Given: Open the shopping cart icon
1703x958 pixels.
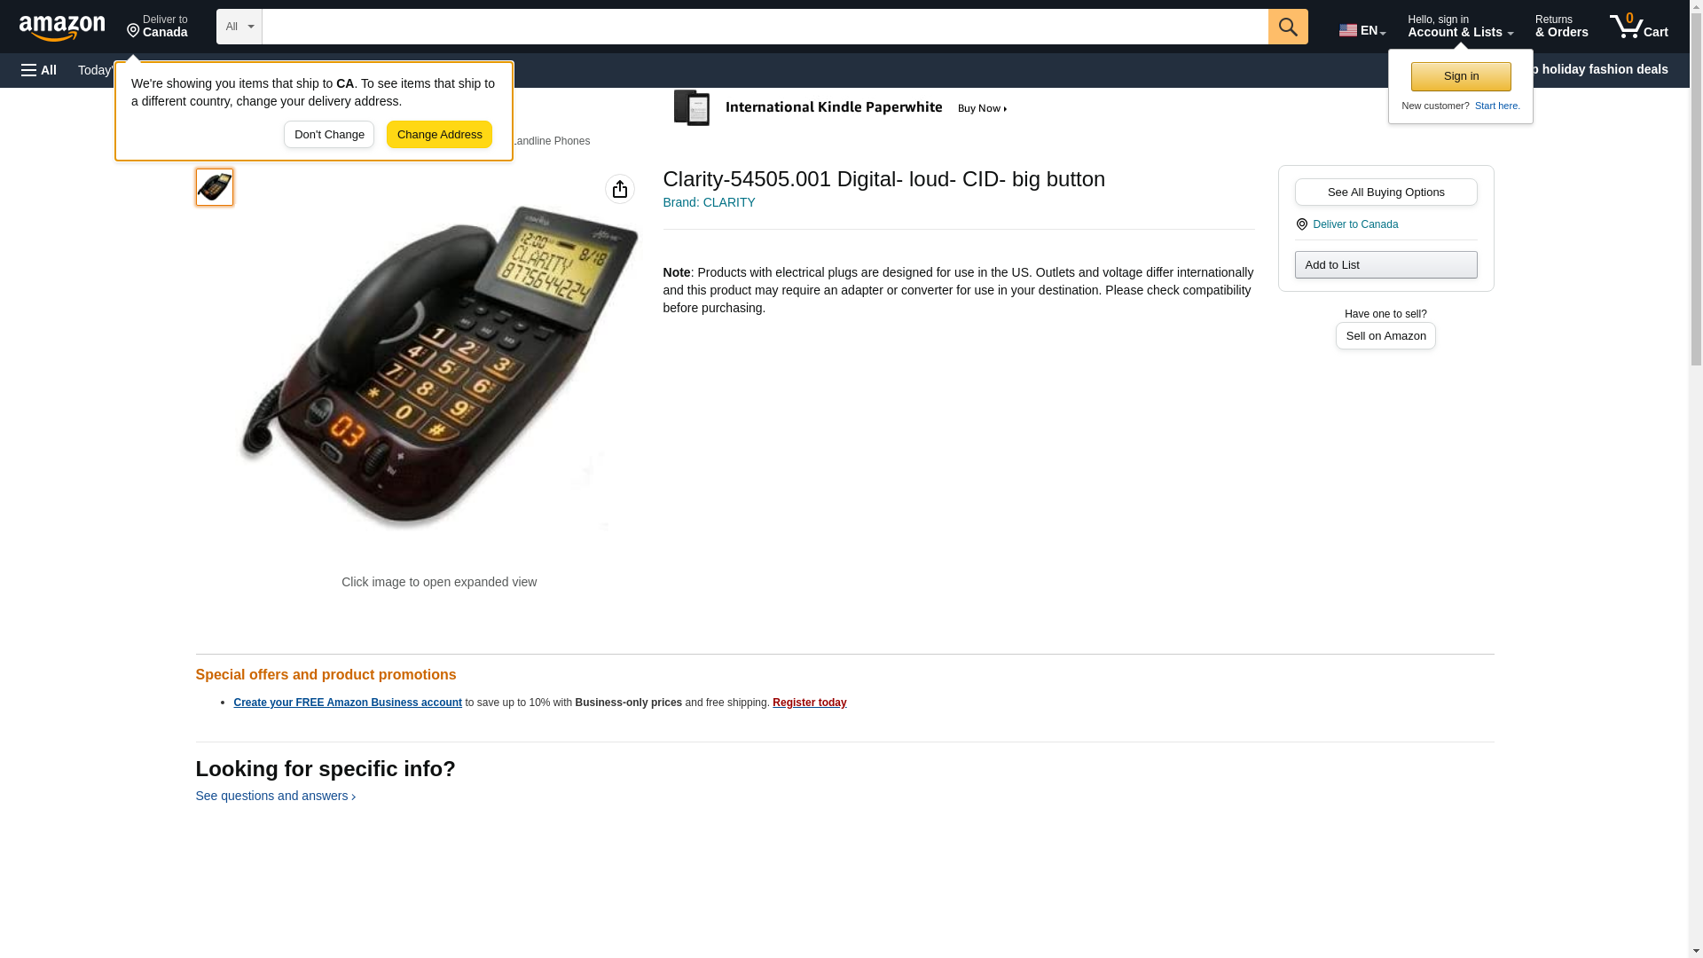Looking at the screenshot, I should 1638,27.
